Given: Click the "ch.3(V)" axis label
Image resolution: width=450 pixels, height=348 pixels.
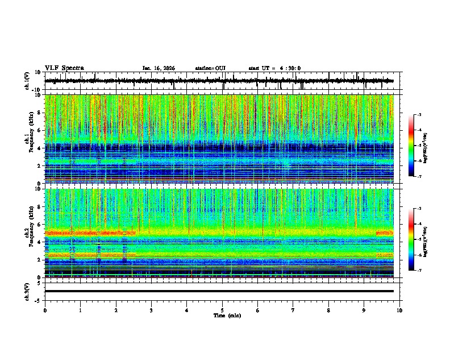Looking at the screenshot, I should tap(27, 292).
